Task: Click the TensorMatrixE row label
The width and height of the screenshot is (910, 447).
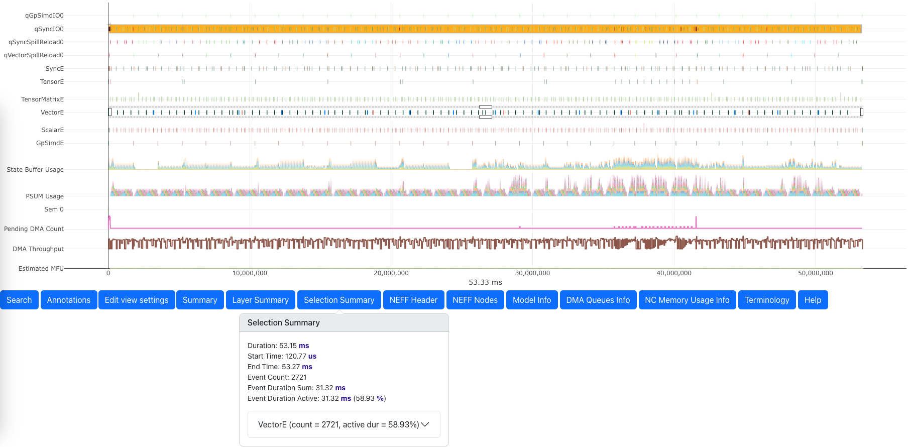Action: tap(42, 99)
